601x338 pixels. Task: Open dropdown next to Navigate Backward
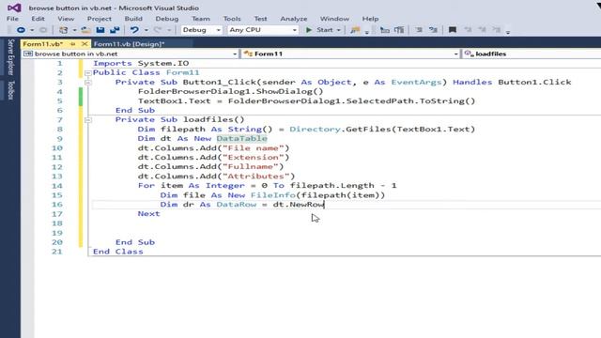pos(32,30)
